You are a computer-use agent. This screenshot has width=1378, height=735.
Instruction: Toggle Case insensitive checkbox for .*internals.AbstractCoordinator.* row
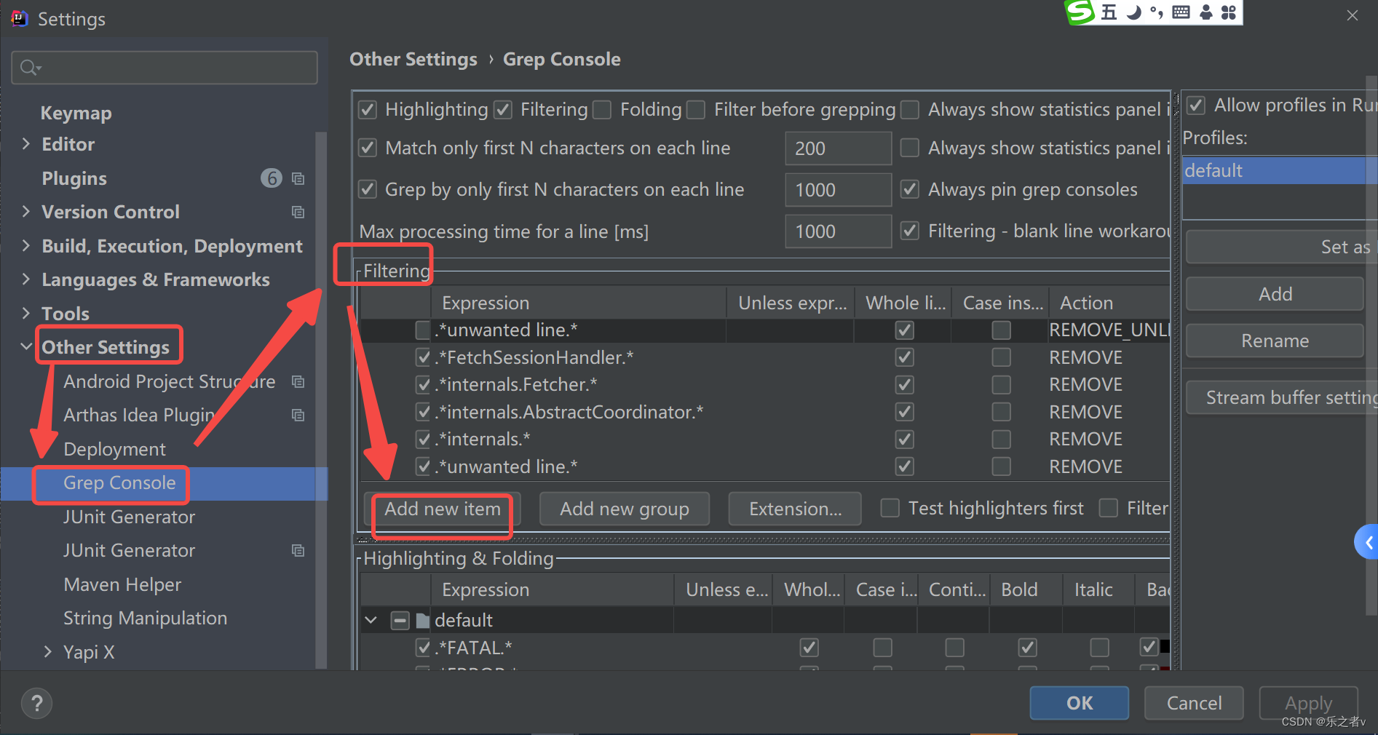click(x=1002, y=413)
